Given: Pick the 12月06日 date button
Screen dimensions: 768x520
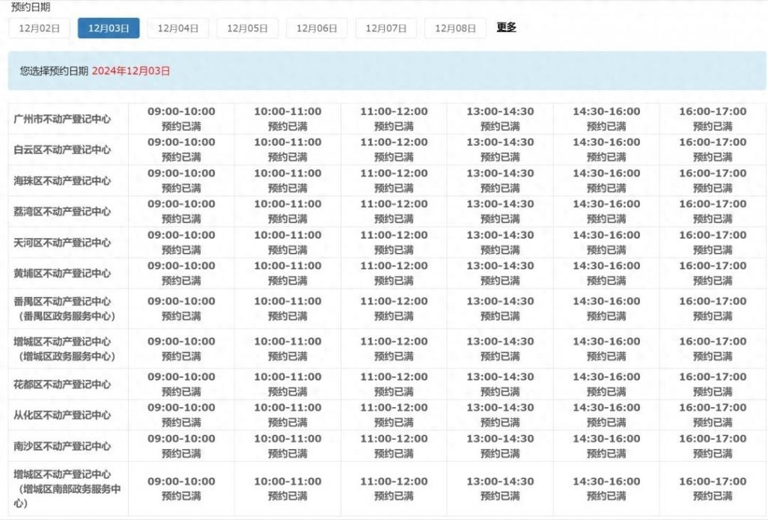Looking at the screenshot, I should (317, 28).
